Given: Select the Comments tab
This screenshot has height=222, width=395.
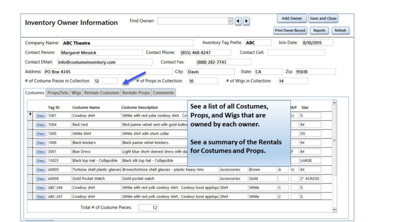Looking at the screenshot, I should point(164,93).
